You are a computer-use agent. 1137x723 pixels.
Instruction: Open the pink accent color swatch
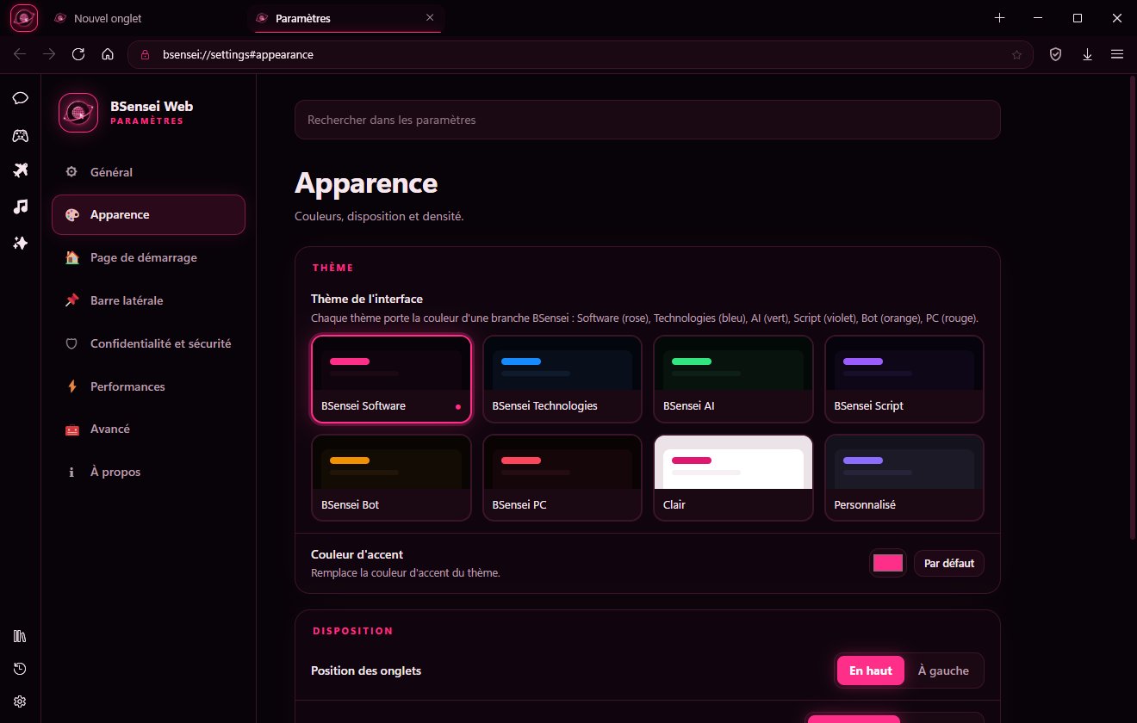[x=888, y=563]
